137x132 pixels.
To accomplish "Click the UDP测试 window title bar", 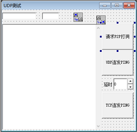I will click(x=50, y=5).
